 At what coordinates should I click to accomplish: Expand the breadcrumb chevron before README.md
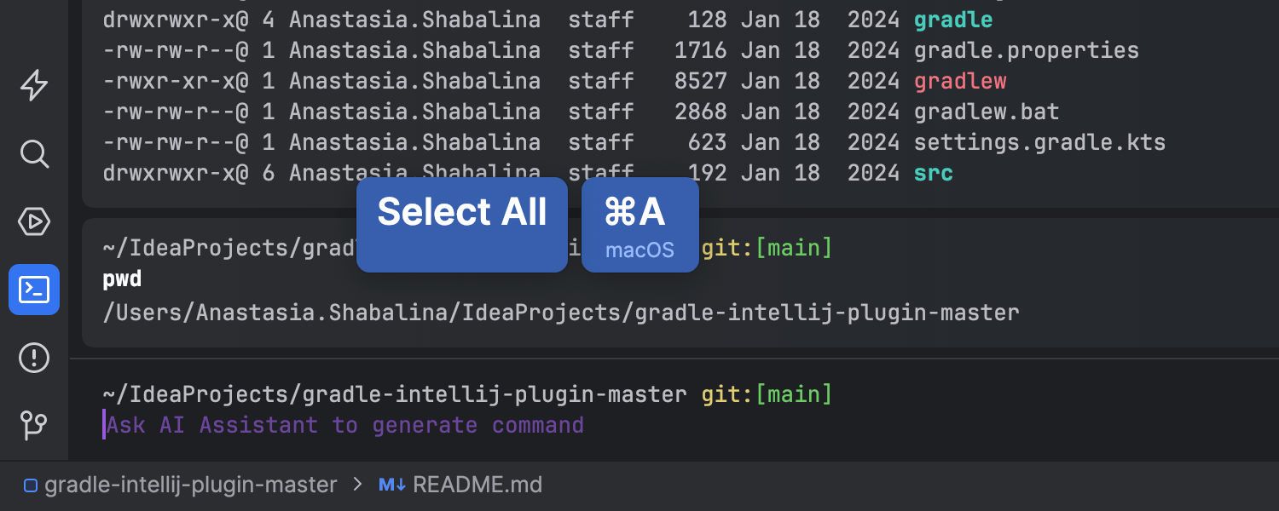click(357, 485)
